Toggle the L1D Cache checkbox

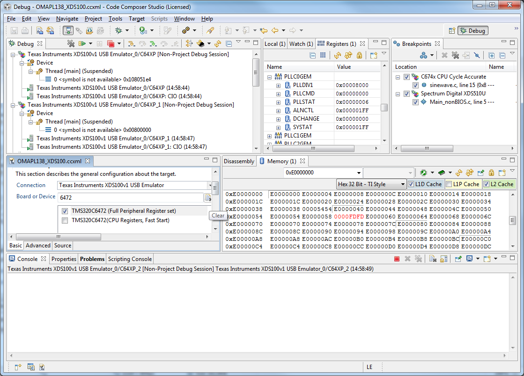pos(411,184)
